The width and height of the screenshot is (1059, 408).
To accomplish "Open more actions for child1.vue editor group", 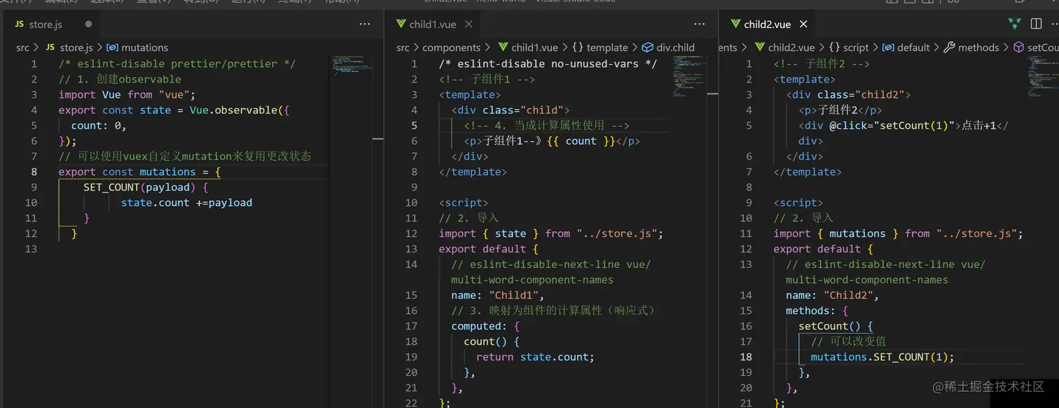I will tap(700, 24).
